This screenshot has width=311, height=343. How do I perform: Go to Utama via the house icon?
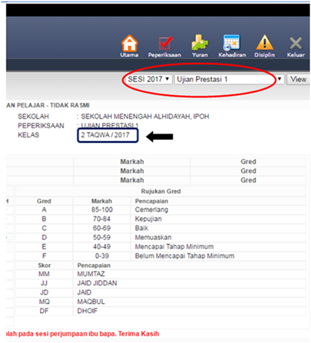130,43
